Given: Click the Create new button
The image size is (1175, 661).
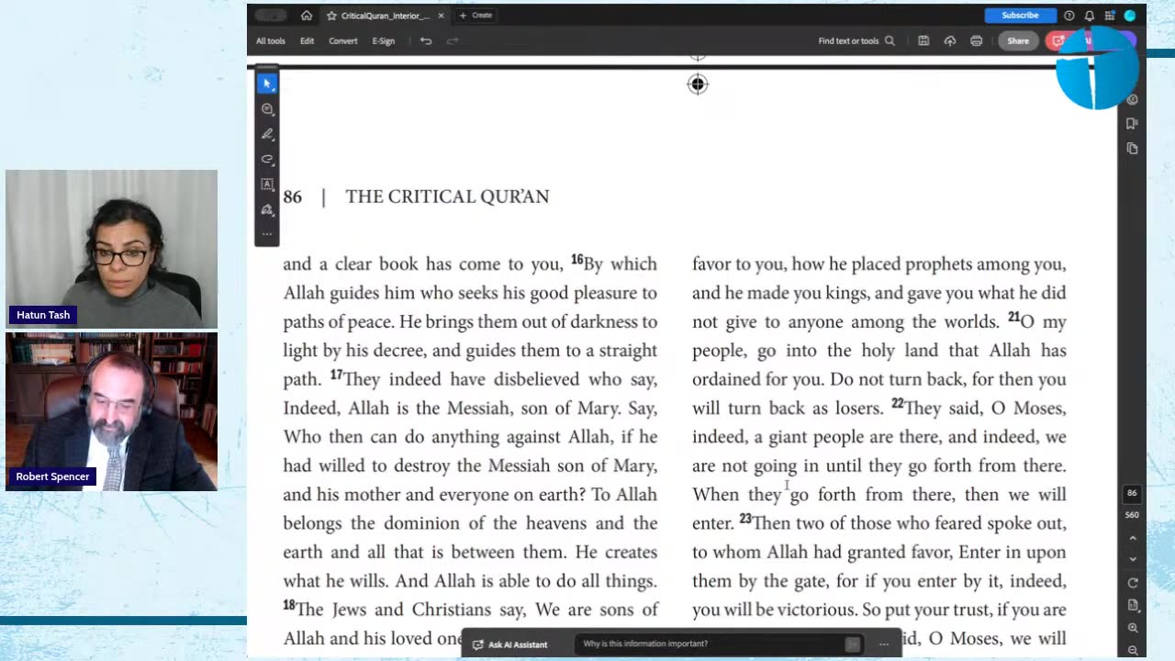Looking at the screenshot, I should 476,16.
